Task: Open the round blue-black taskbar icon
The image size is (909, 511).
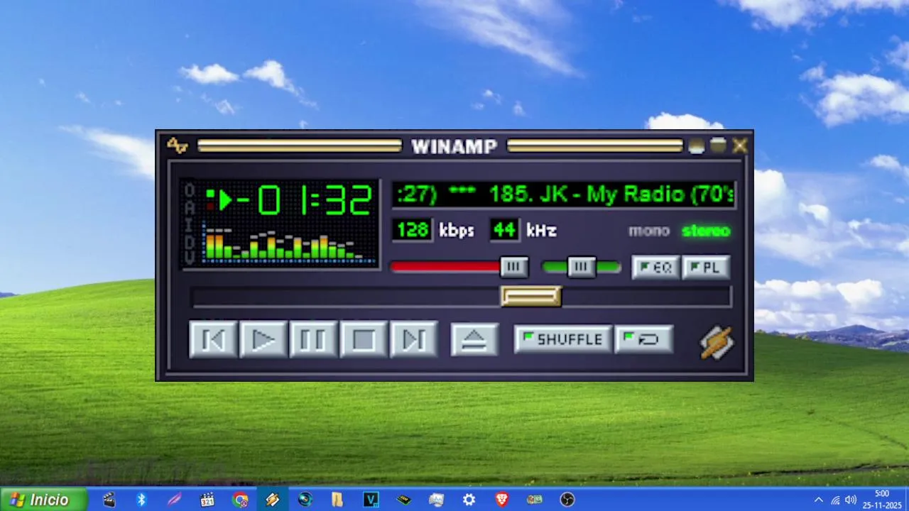Action: [x=305, y=500]
